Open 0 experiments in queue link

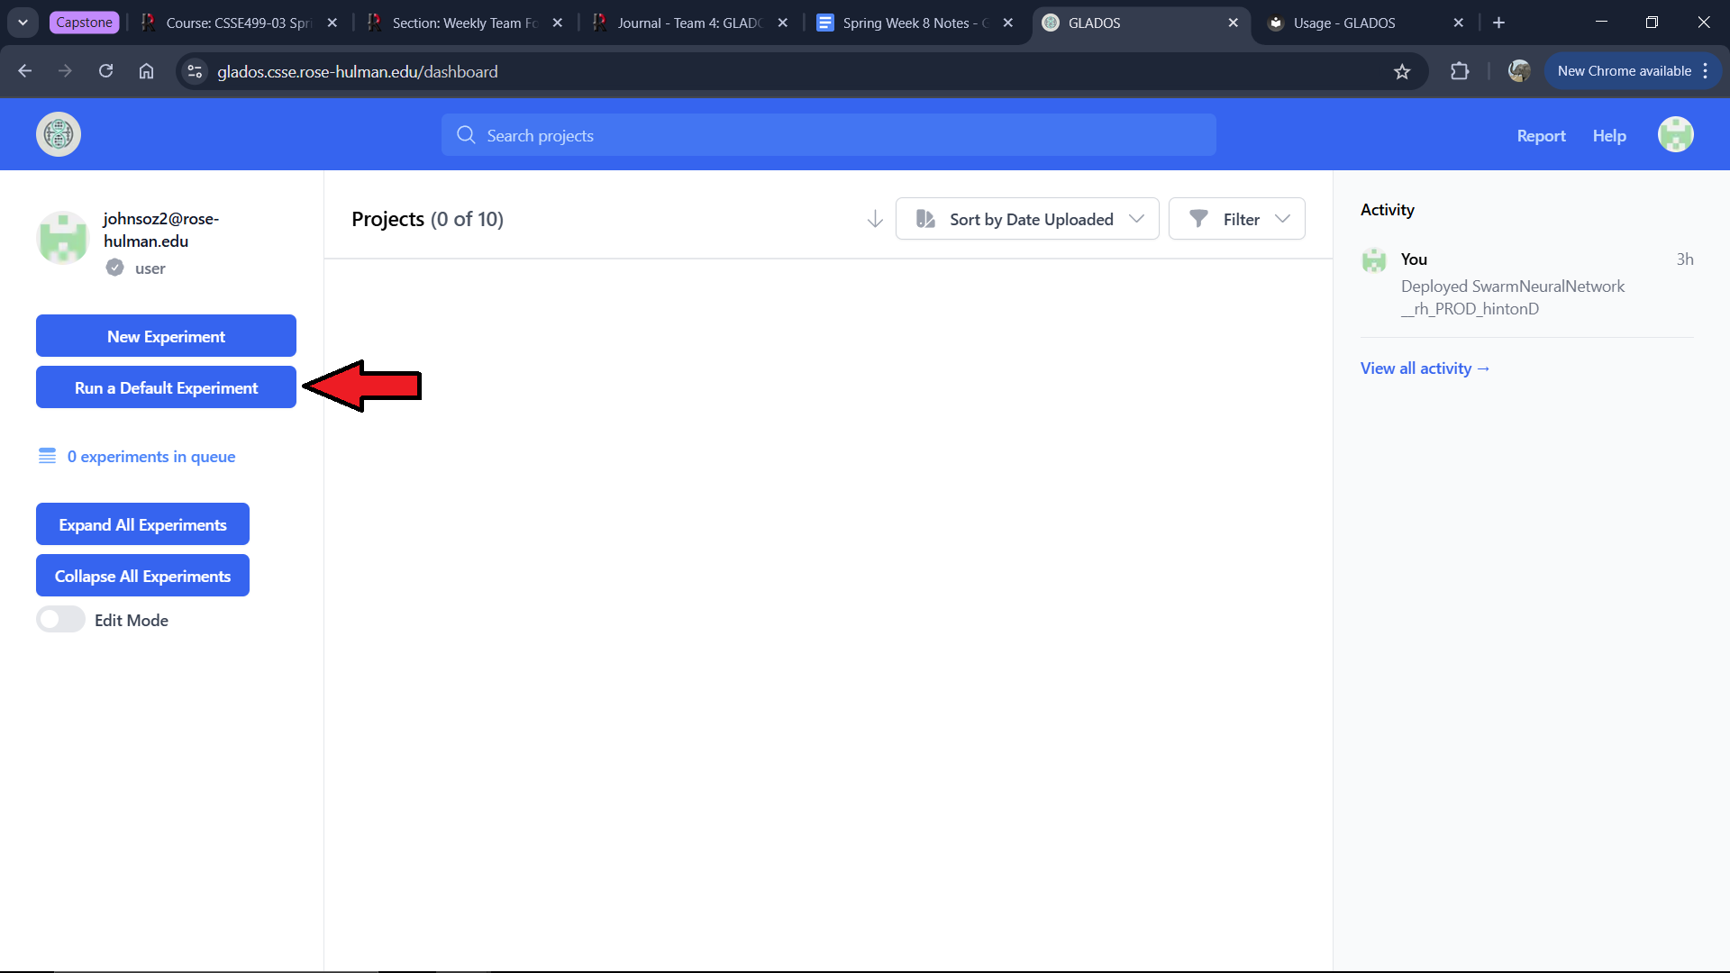pos(150,457)
